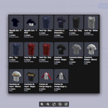Select the Camiseta de rayas - Blanca thumbnail
108x108 pixels.
point(16,76)
